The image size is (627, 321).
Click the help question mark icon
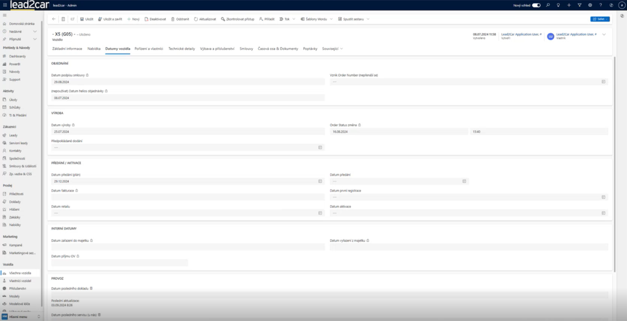pyautogui.click(x=600, y=5)
